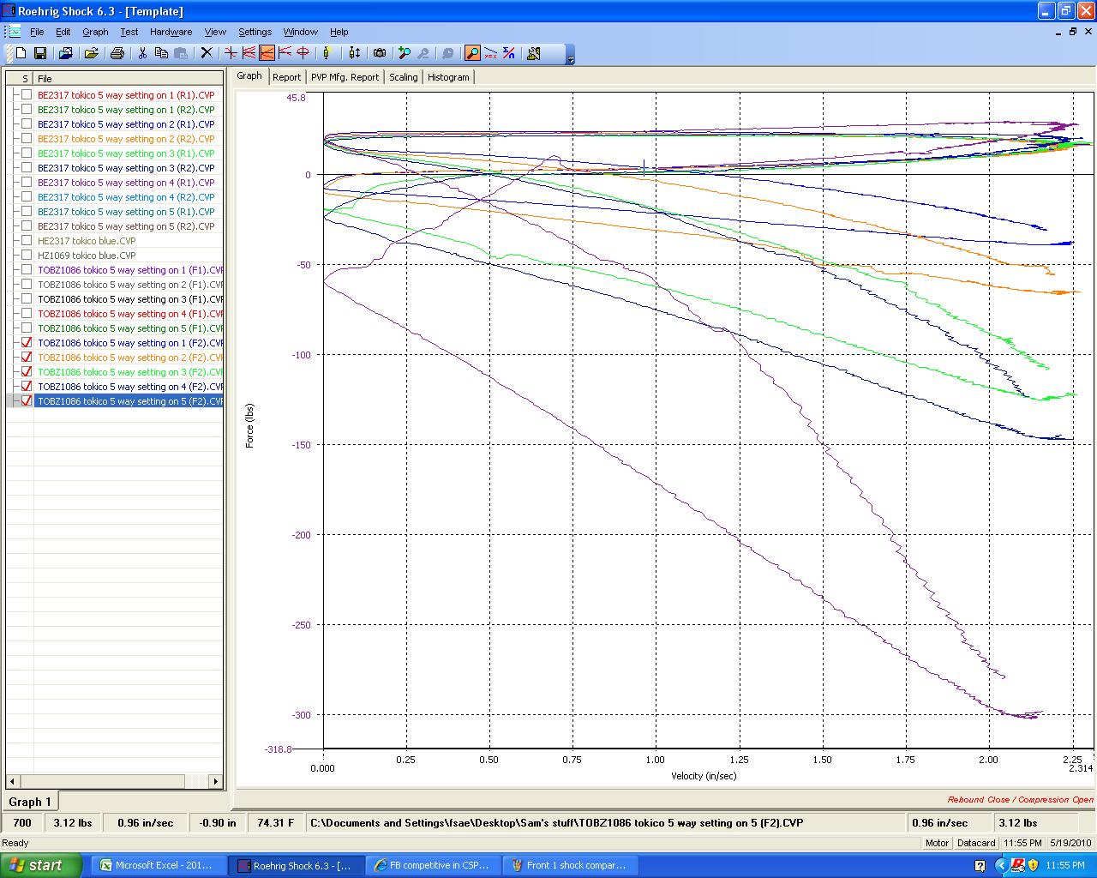This screenshot has width=1097, height=878.
Task: Open the Settings menu
Action: point(255,32)
